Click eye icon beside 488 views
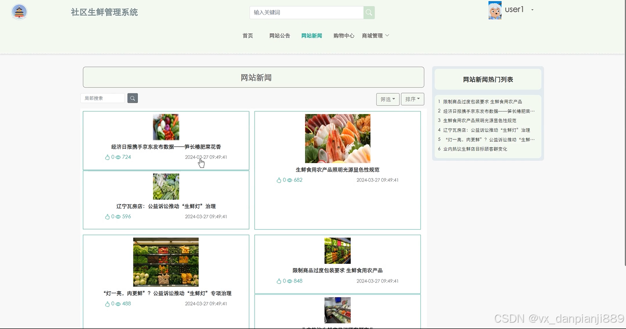The height and width of the screenshot is (329, 626). tap(118, 304)
